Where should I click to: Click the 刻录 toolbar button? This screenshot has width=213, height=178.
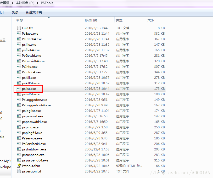click(x=15, y=12)
